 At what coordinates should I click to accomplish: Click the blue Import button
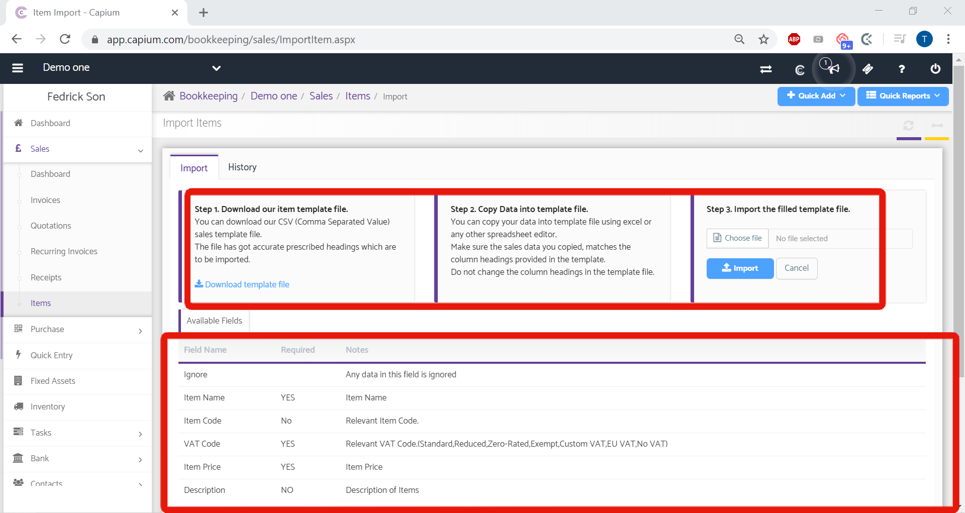pyautogui.click(x=740, y=268)
